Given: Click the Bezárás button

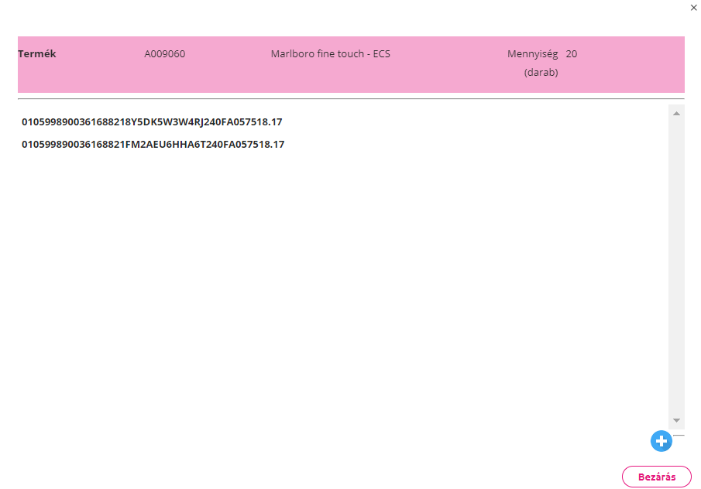Looking at the screenshot, I should point(656,477).
